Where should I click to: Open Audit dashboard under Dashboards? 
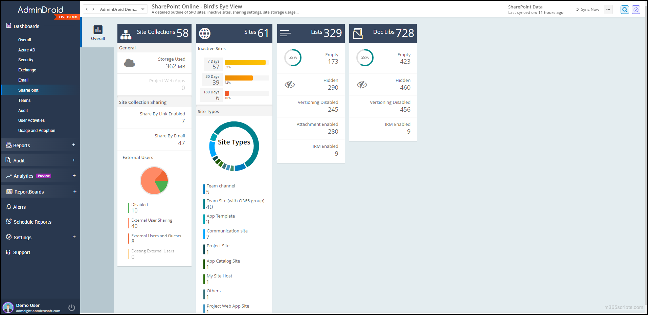[x=23, y=111]
